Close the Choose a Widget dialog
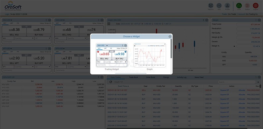Image resolution: width=263 pixels, height=129 pixels. click(170, 36)
